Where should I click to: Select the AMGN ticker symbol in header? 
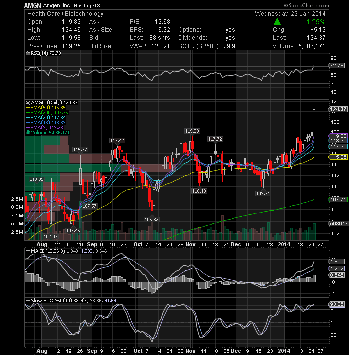pyautogui.click(x=33, y=6)
